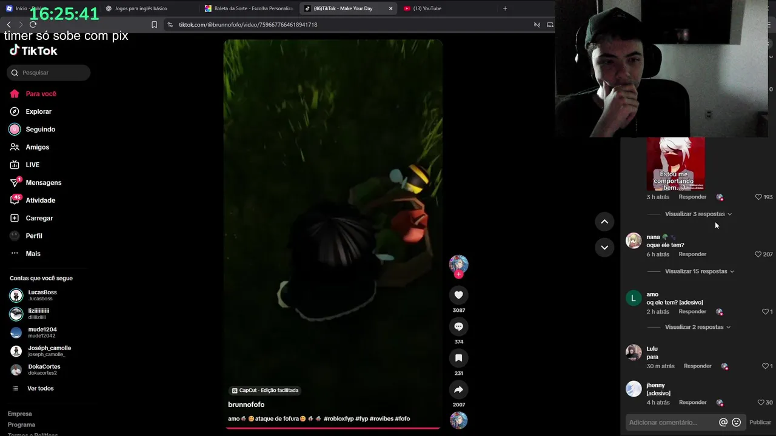Open the #robloxfyp hashtag
Screen dimensions: 776x436
click(339, 418)
